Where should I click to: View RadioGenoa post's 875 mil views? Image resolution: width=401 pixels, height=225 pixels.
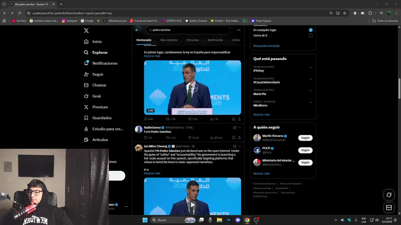(216, 137)
